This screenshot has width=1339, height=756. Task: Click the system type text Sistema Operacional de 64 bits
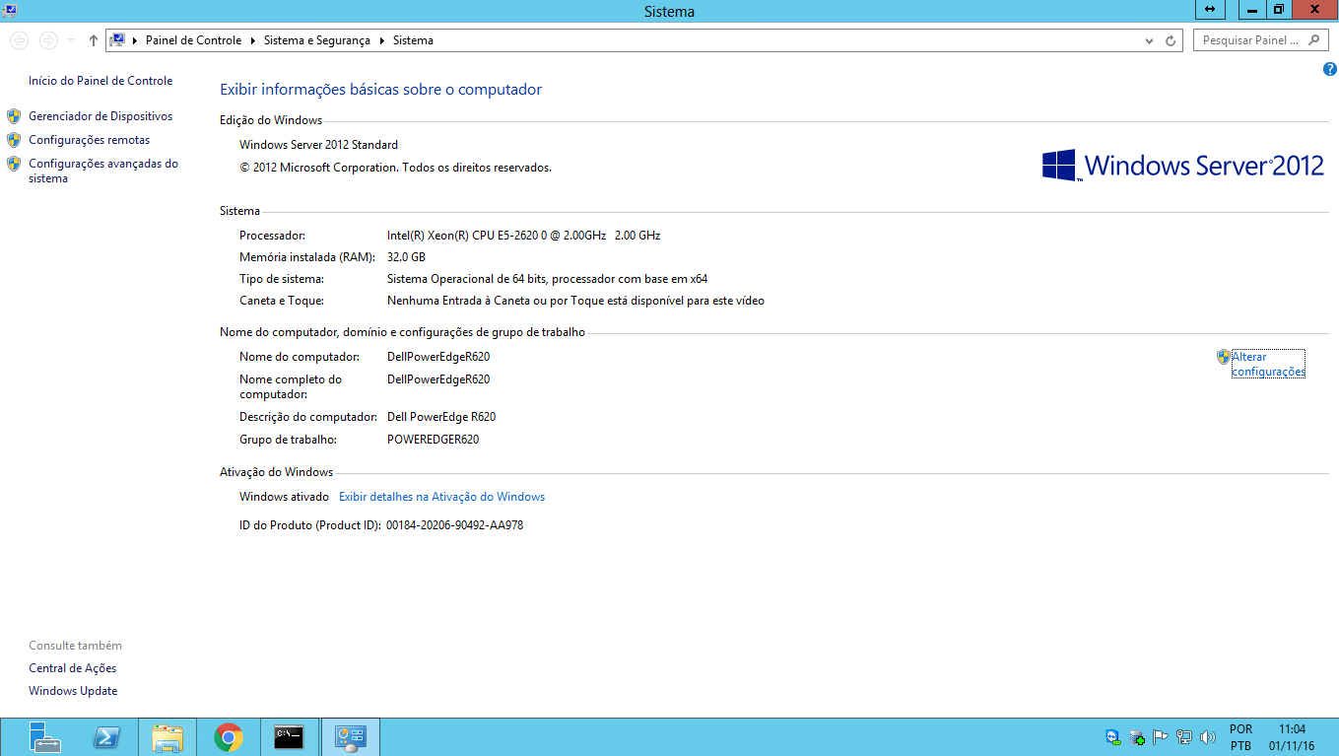548,279
